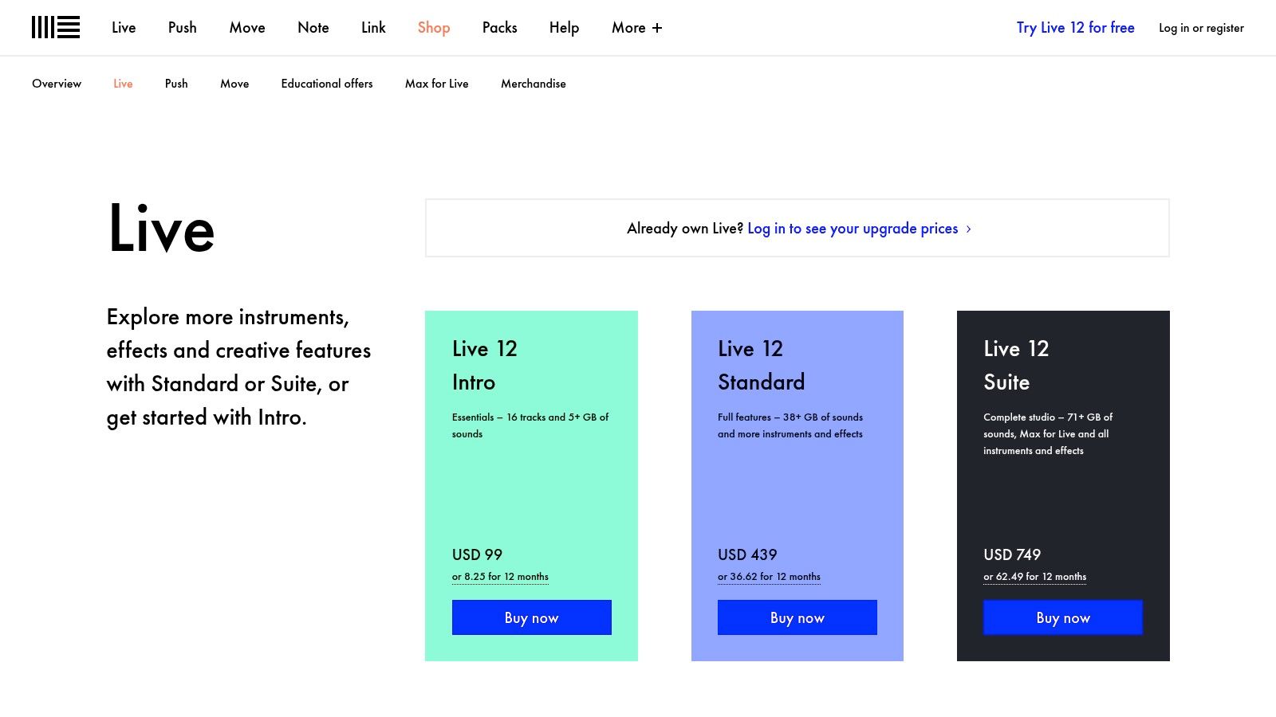Open the 8.25 for 12 months installment link

coord(500,577)
